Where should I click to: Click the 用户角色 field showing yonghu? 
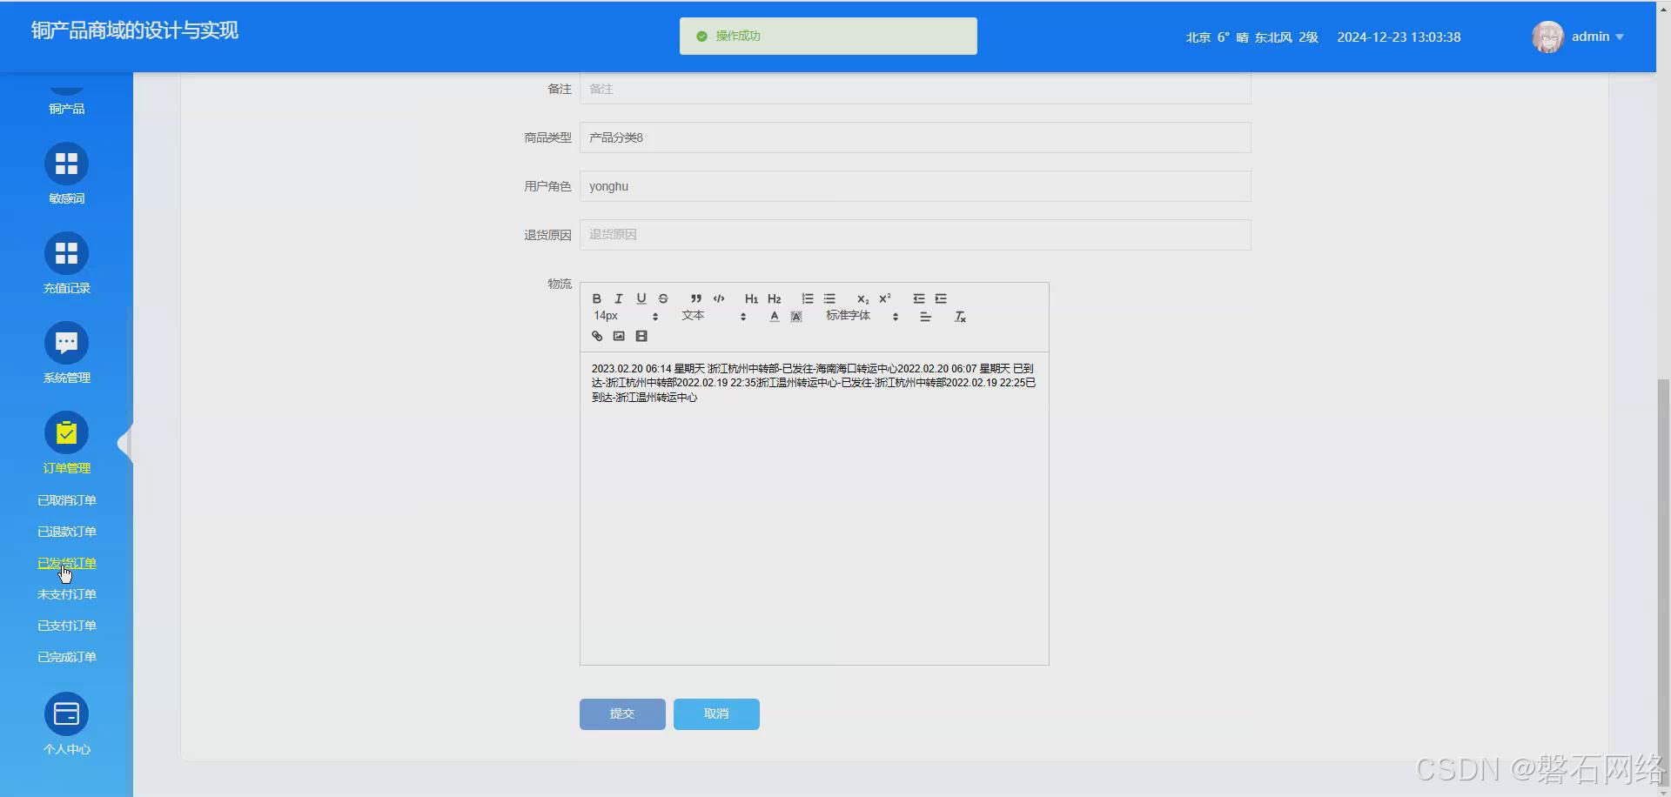tap(916, 186)
